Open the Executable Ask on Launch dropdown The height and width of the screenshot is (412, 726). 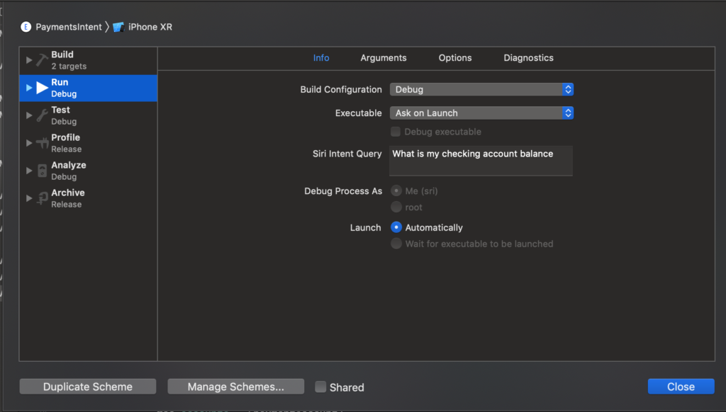point(481,113)
